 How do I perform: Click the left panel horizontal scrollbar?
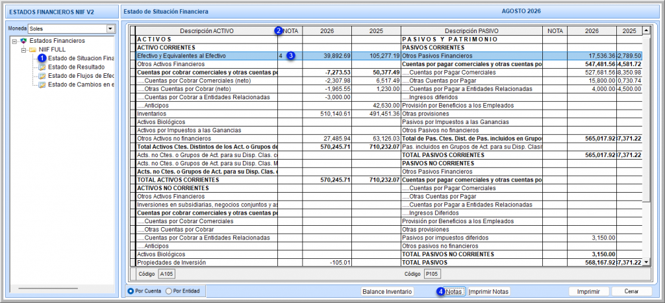coord(48,288)
